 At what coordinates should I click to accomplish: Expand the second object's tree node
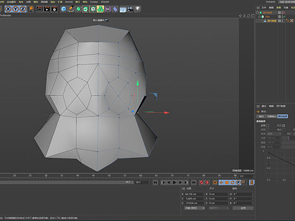(259, 17)
